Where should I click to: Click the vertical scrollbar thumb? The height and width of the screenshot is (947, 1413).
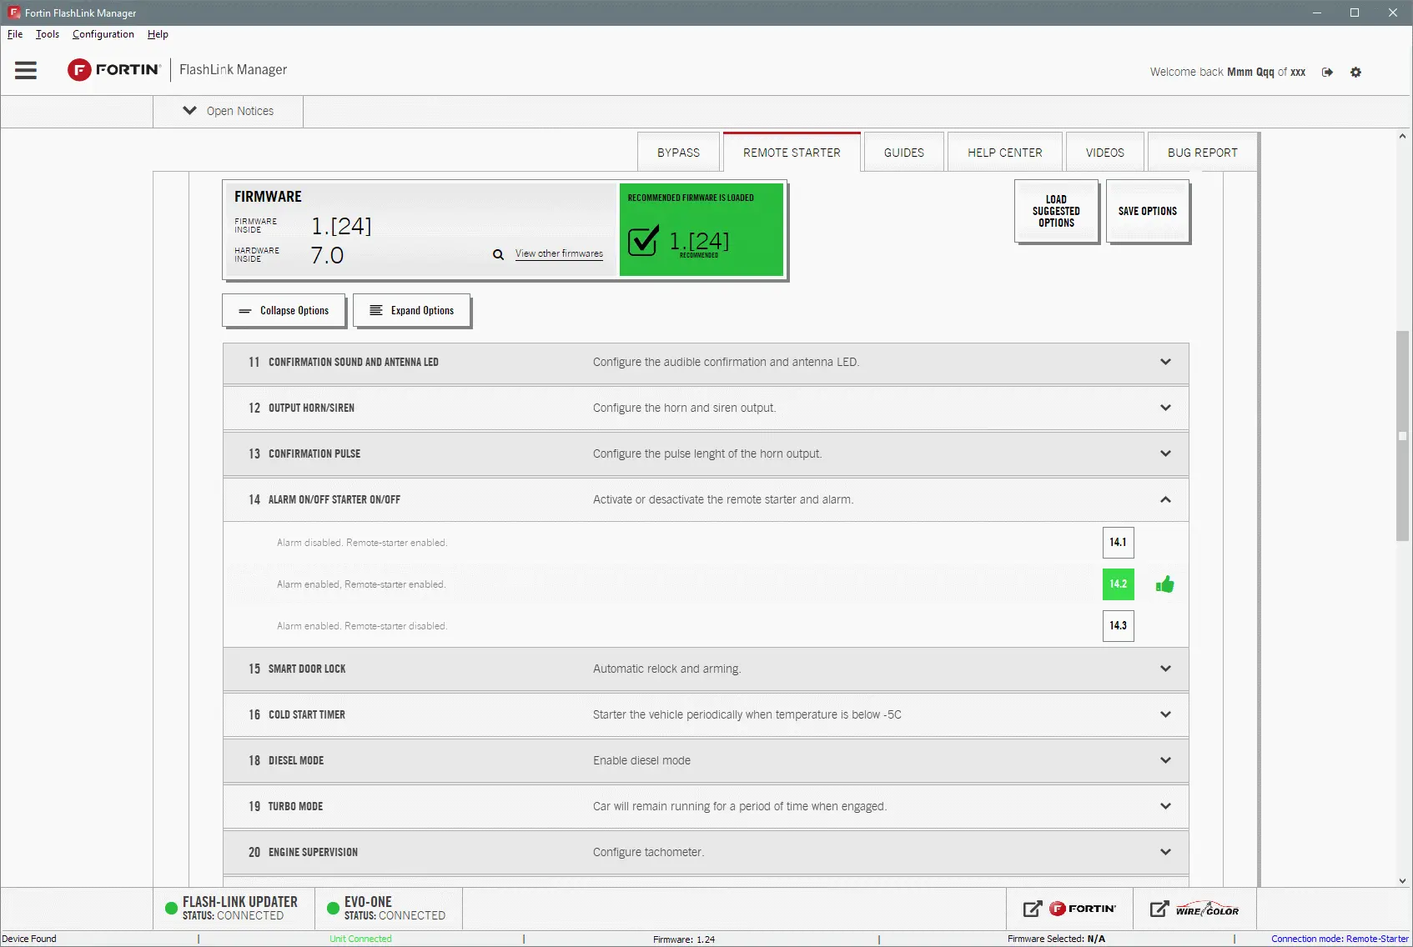pyautogui.click(x=1402, y=435)
